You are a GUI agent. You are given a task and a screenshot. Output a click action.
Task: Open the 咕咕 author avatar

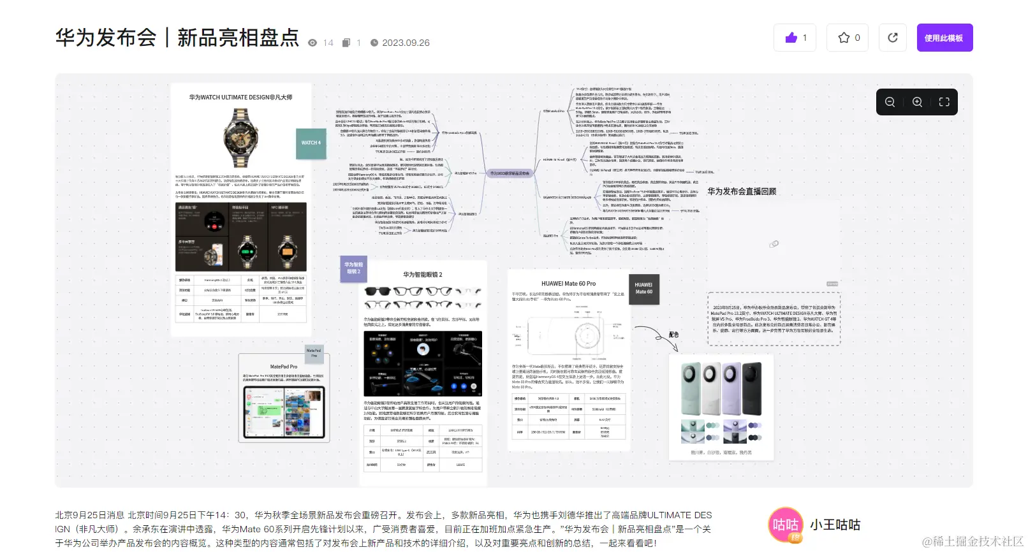(x=786, y=525)
